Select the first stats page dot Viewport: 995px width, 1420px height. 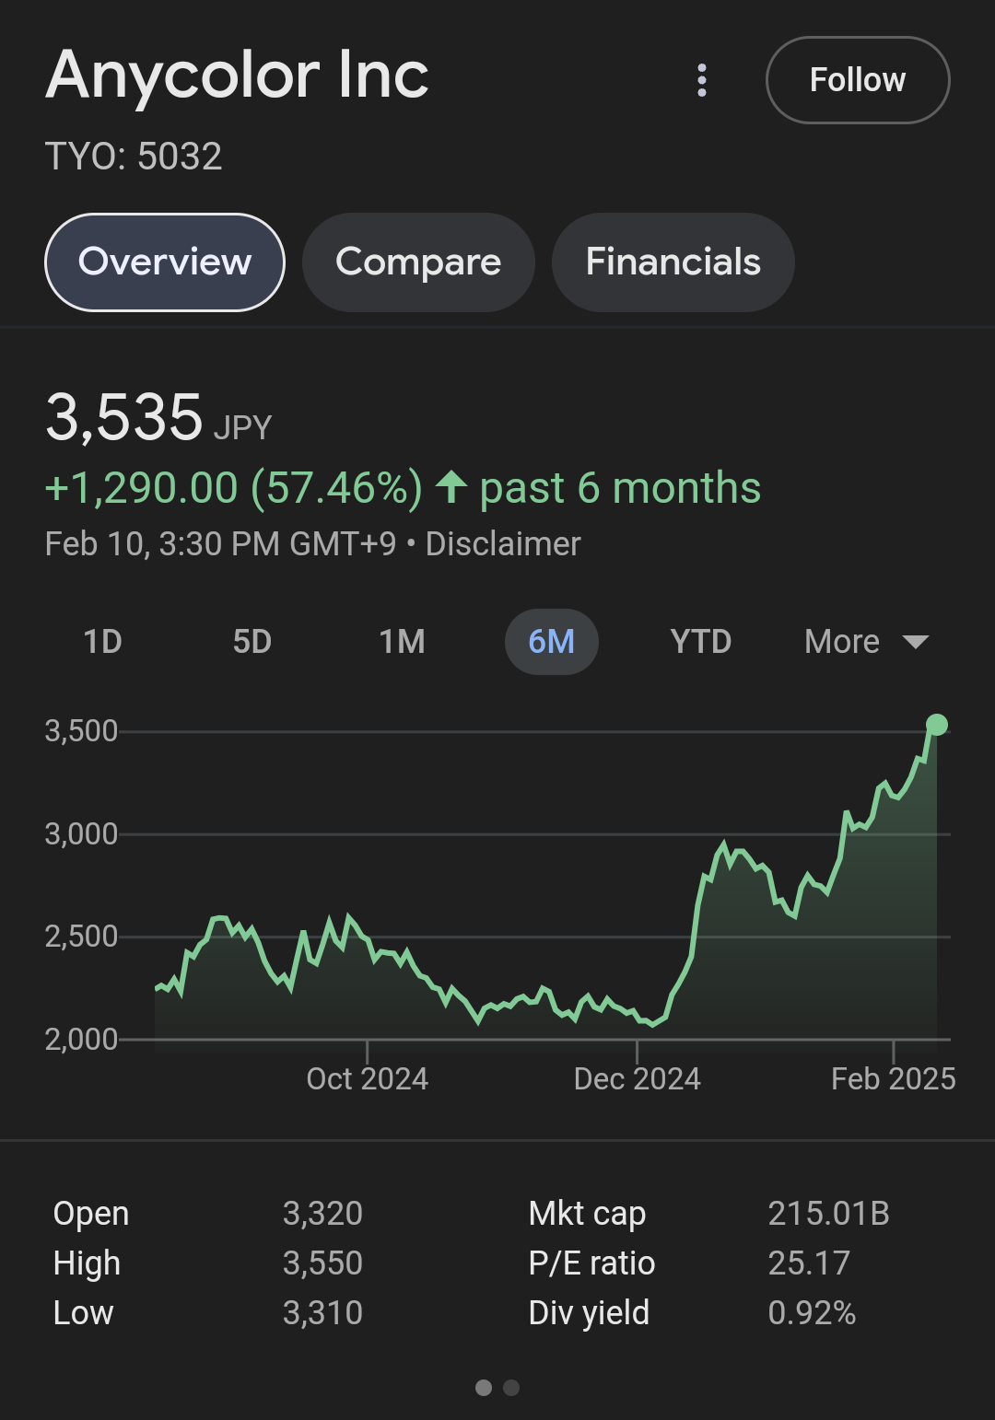[484, 1388]
